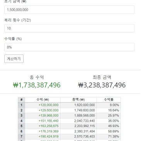The width and height of the screenshot is (141, 141).
Task: Click the 수익률 table column header
Action: tap(109, 100)
